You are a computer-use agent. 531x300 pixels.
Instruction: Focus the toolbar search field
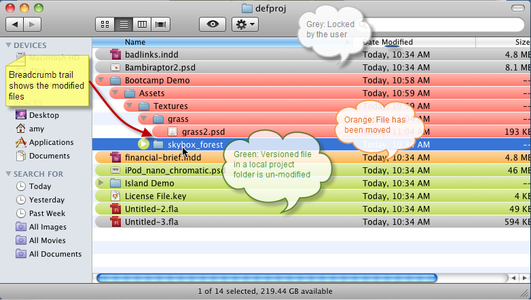tap(440, 24)
